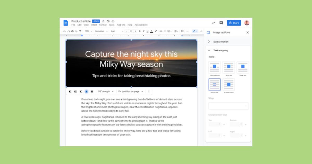This screenshot has width=312, height=164.
Task: Open the Format menu
Action: pos(103,25)
